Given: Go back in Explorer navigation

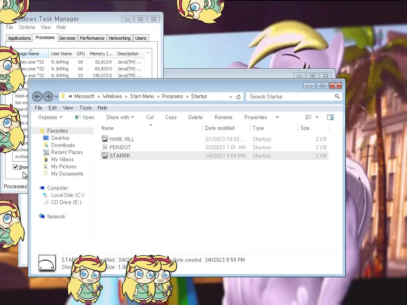Looking at the screenshot, I should (37, 97).
